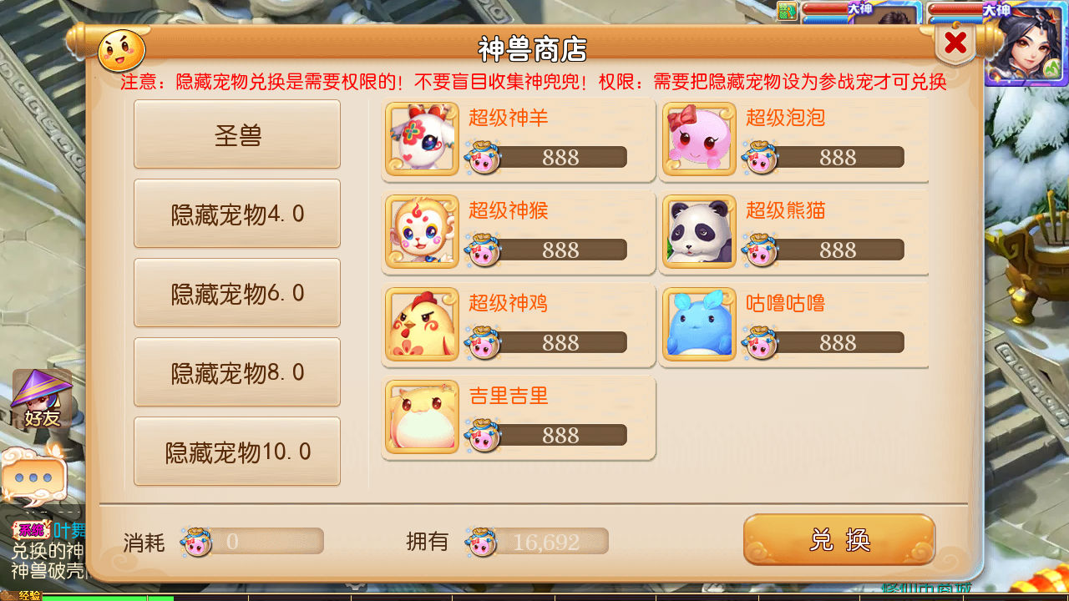Click the 兑换 exchange button
Viewport: 1069px width, 601px height.
tap(839, 540)
